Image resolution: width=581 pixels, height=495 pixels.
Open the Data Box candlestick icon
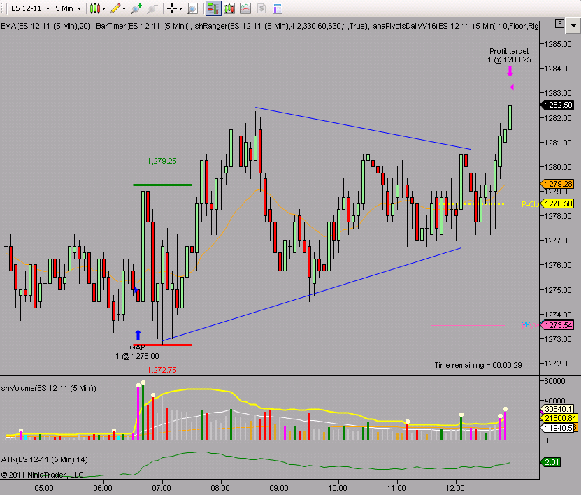coord(229,8)
